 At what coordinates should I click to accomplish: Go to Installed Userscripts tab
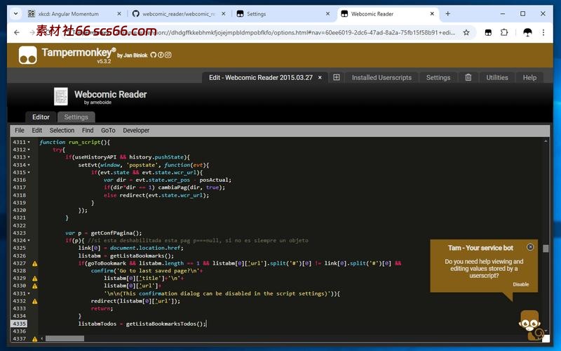pyautogui.click(x=381, y=78)
